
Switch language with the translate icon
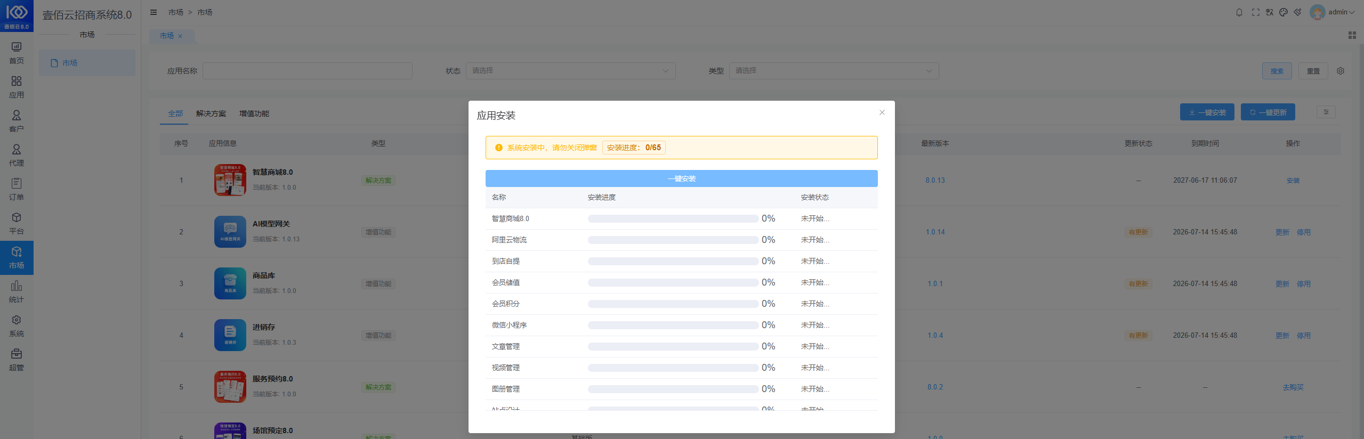click(1270, 12)
